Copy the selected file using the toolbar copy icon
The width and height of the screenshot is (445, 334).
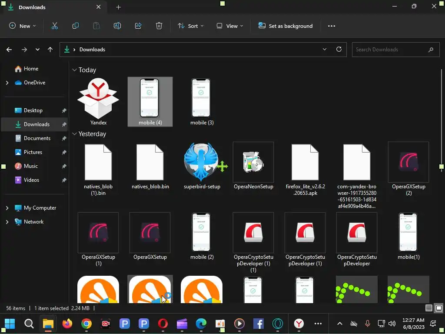(76, 26)
